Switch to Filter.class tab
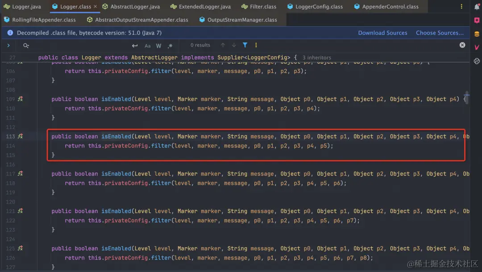 [259, 6]
